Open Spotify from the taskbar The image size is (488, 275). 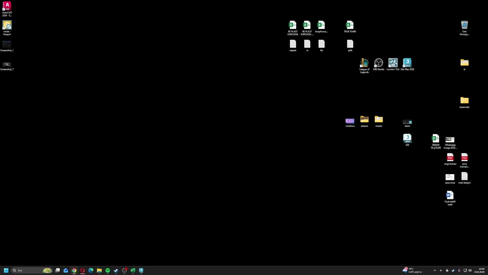108,270
